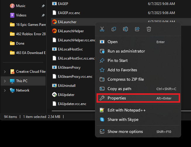Click the EALaunchHelper file icon
This screenshot has height=147, width=191.
pyautogui.click(x=54, y=31)
